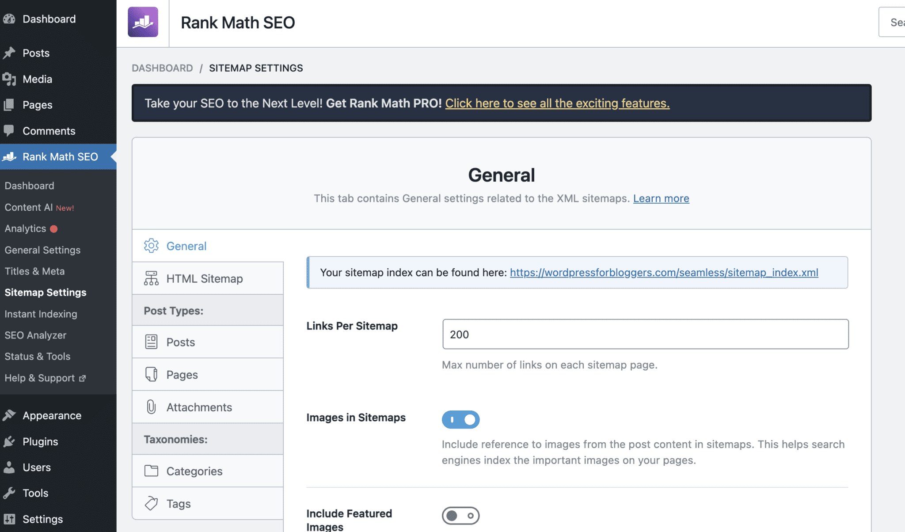The image size is (905, 532).
Task: Disable Images in Sitemaps
Action: click(460, 419)
